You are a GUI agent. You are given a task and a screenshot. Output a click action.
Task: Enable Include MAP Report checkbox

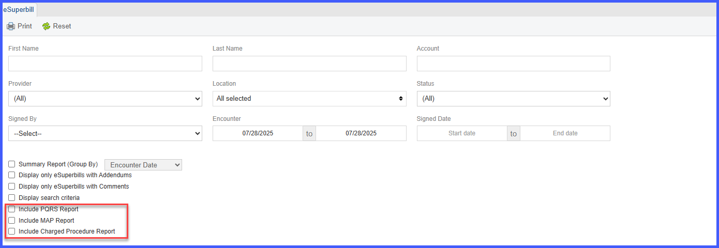[x=12, y=221]
